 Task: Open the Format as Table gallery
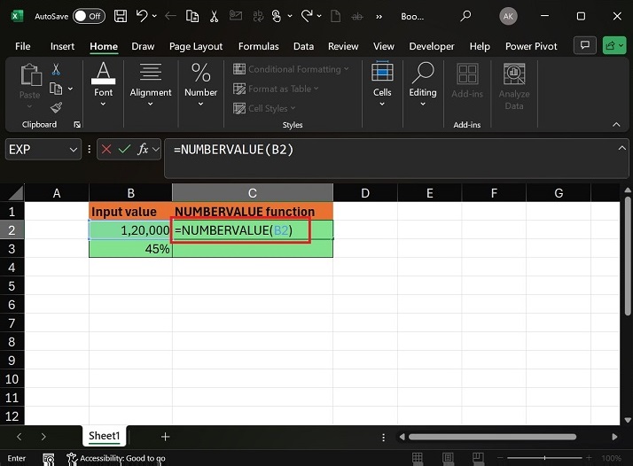click(x=276, y=89)
